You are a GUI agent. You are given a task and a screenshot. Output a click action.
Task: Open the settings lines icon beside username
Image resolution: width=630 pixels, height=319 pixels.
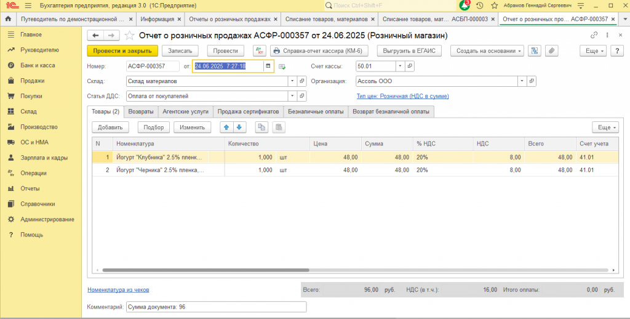click(581, 6)
